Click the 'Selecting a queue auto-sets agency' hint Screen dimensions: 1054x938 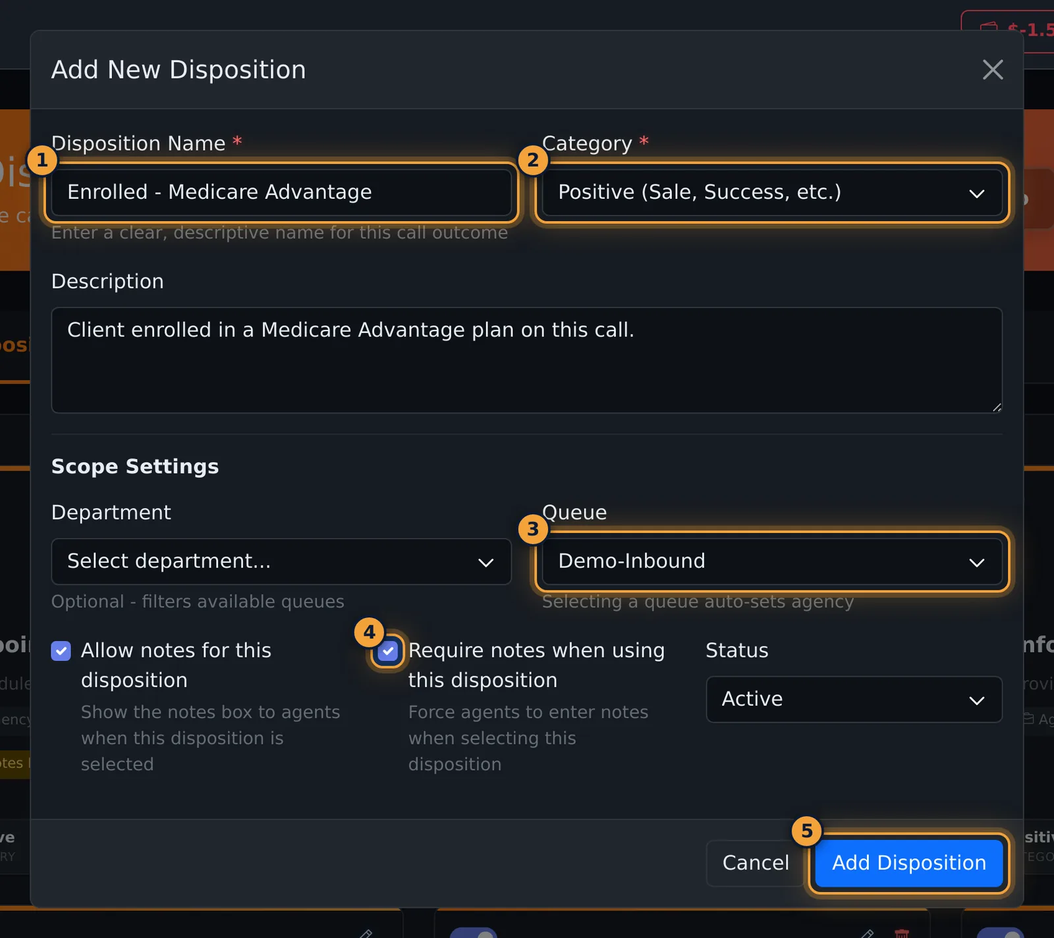pyautogui.click(x=698, y=602)
